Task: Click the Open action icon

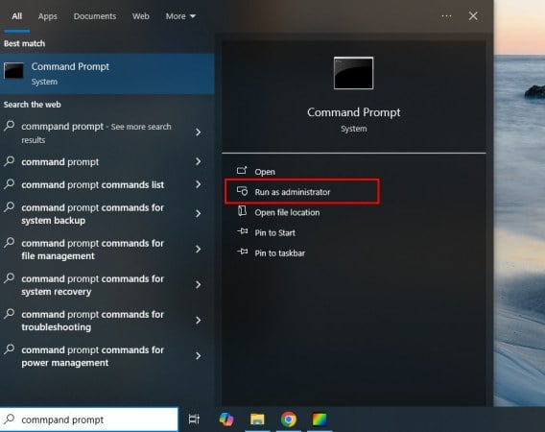Action: pos(242,171)
